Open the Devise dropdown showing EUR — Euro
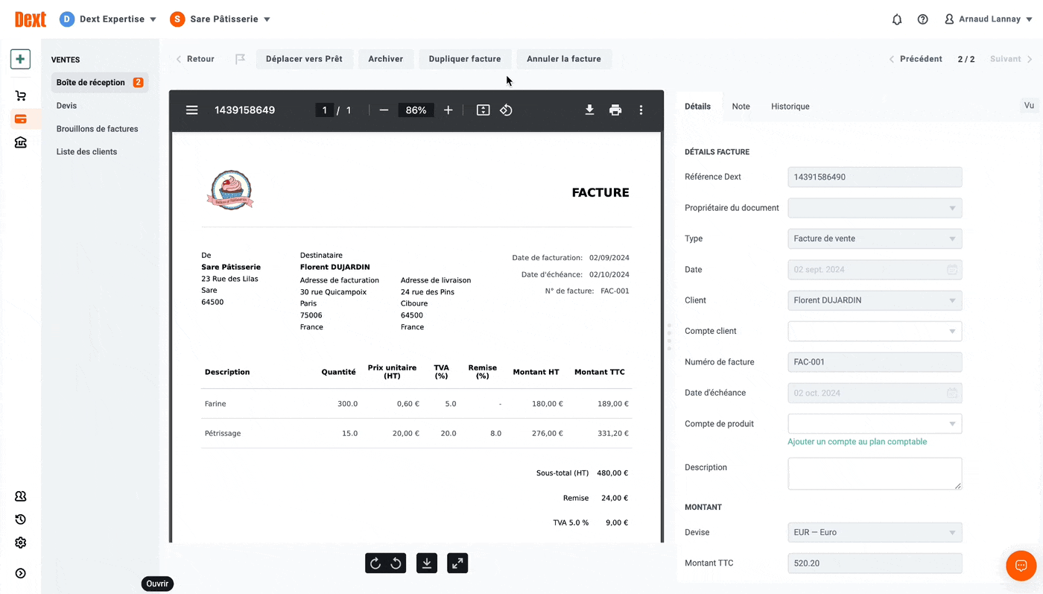Image resolution: width=1043 pixels, height=594 pixels. 875,532
